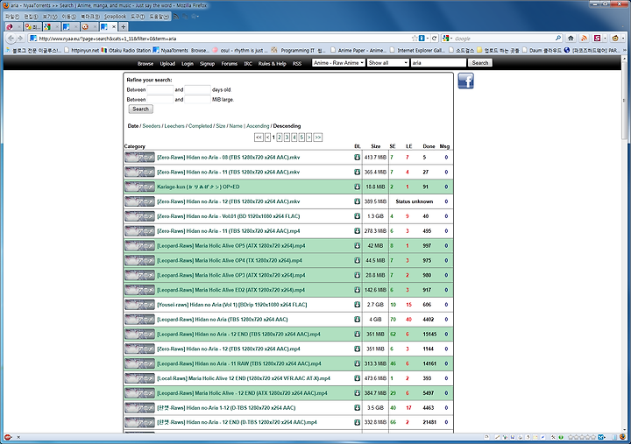Sort results by Size
Viewport: 631px width, 444px height.
point(221,126)
